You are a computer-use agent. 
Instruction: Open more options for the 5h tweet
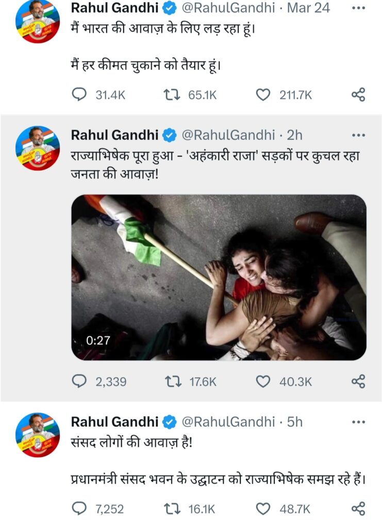point(358,422)
